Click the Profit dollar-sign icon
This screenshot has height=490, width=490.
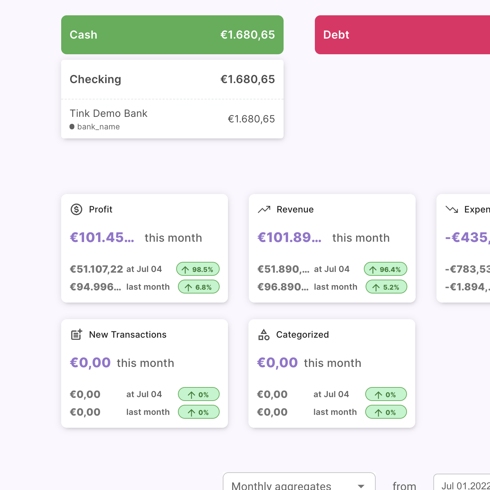(x=76, y=209)
